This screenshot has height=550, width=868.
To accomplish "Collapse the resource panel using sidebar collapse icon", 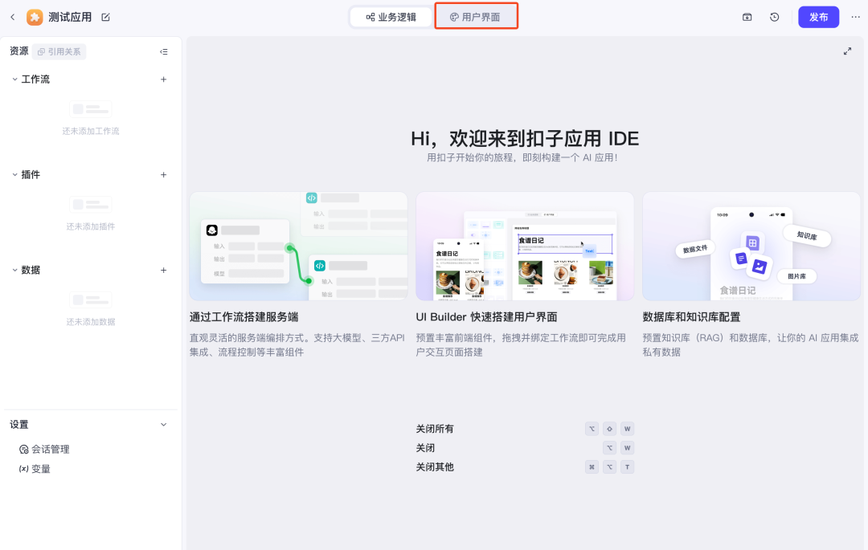I will click(164, 51).
